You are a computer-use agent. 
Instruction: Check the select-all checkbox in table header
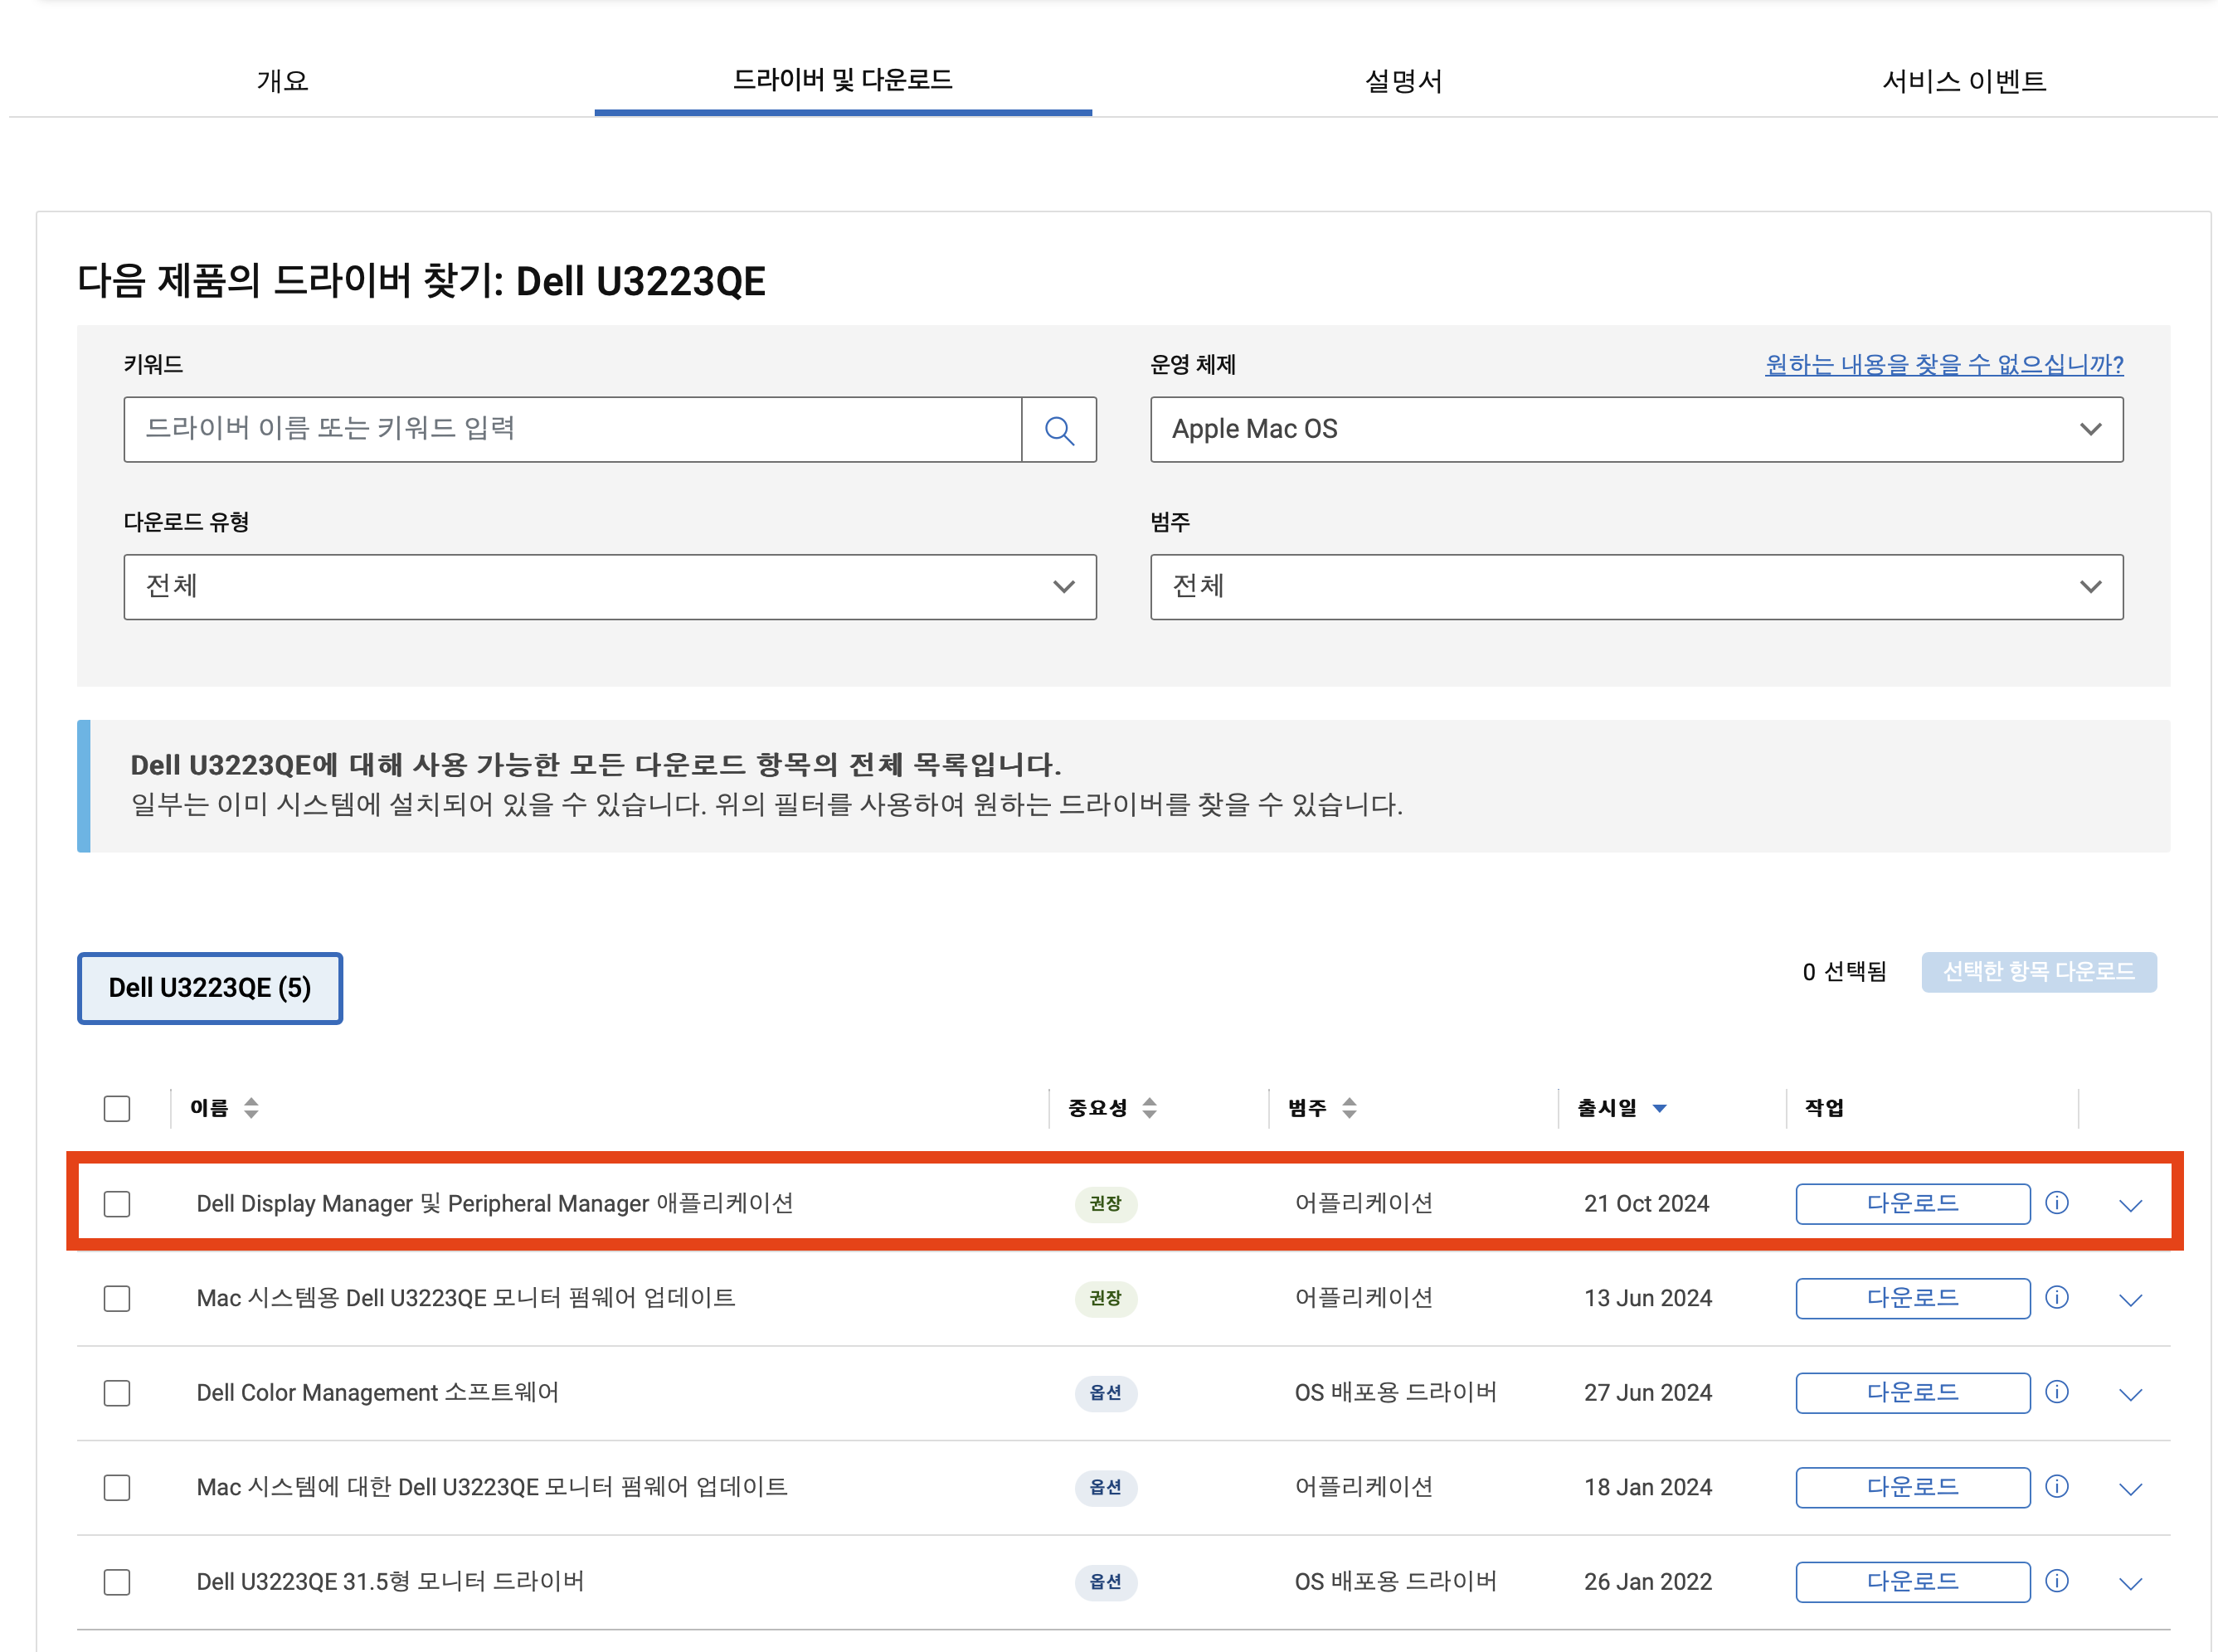click(x=117, y=1108)
